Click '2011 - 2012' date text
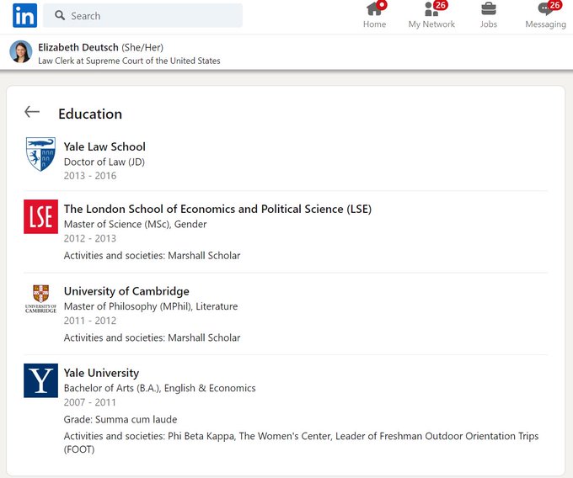The width and height of the screenshot is (573, 478). click(x=90, y=321)
